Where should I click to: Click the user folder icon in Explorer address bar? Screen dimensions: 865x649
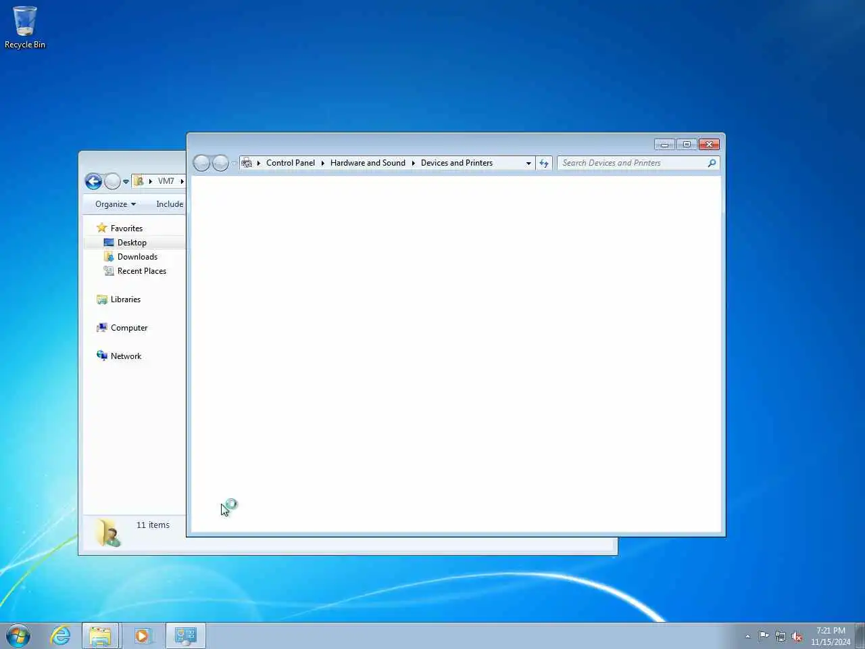139,181
